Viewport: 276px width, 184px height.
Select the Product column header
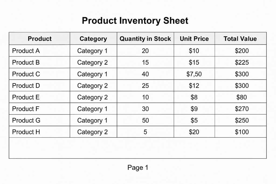point(39,39)
